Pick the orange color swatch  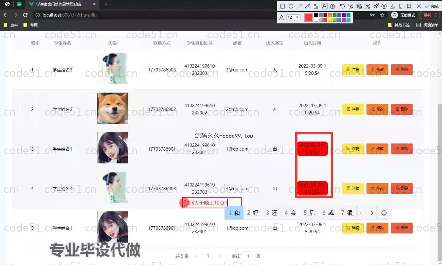coord(330,15)
